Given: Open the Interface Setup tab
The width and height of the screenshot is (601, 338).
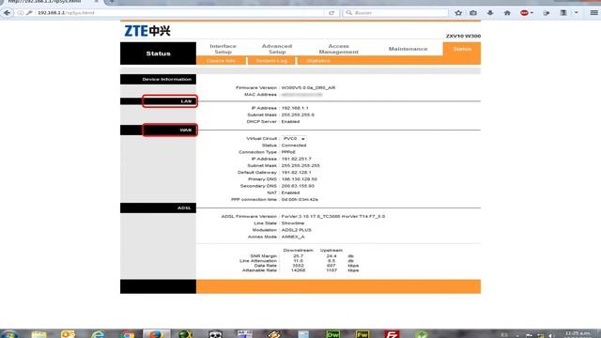Looking at the screenshot, I should pyautogui.click(x=223, y=49).
